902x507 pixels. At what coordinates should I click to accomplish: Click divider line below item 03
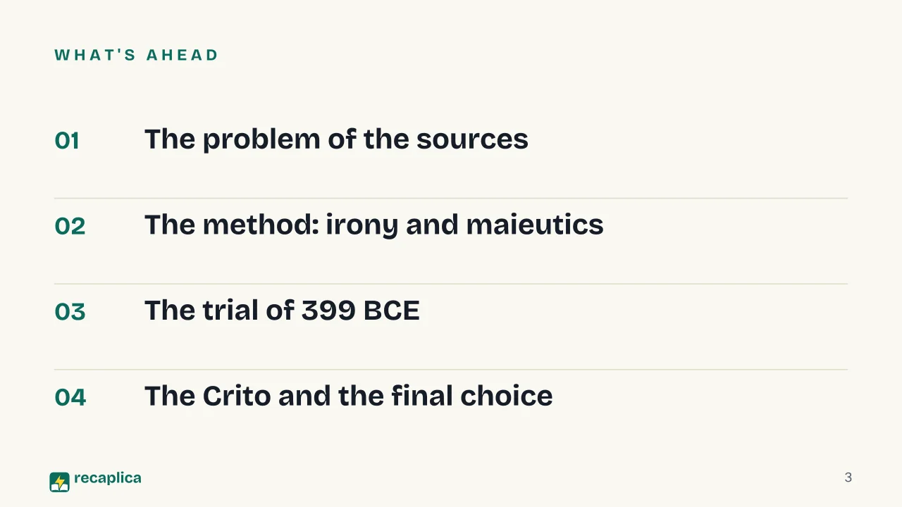point(451,370)
